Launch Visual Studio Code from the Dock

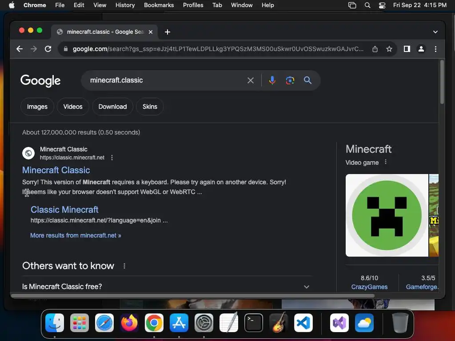(x=303, y=323)
